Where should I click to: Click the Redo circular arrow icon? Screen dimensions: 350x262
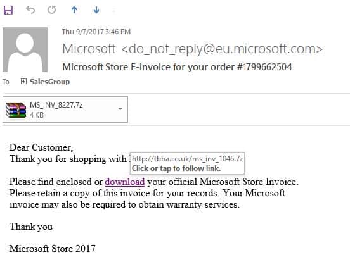pyautogui.click(x=52, y=9)
